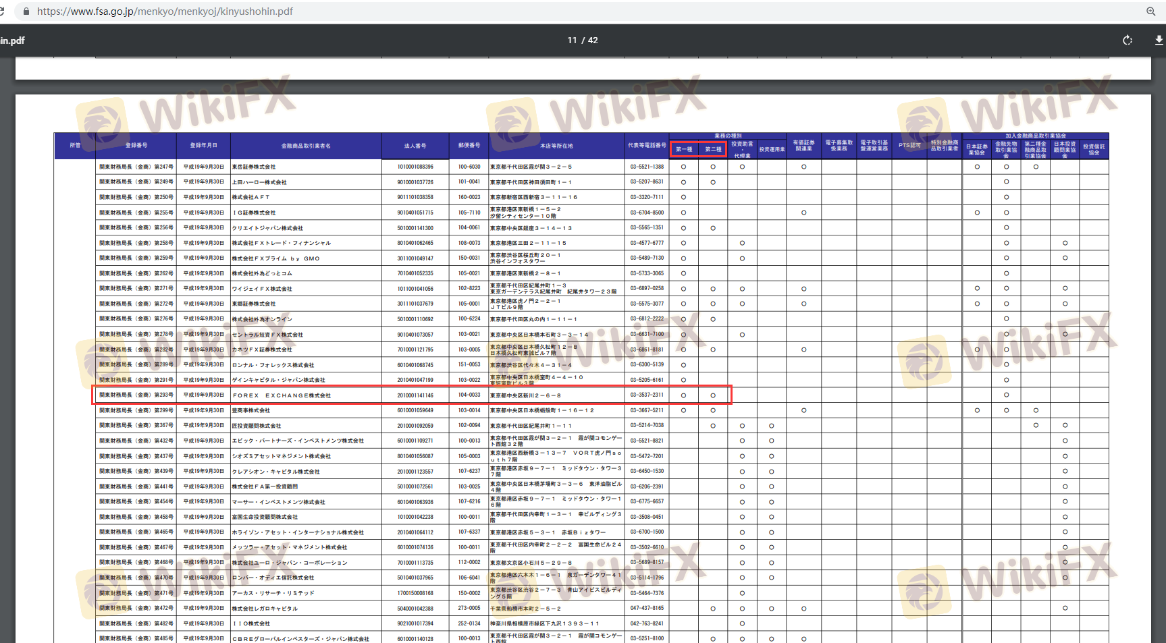The width and height of the screenshot is (1166, 643).
Task: Click the 法人番号 column header
Action: click(415, 146)
